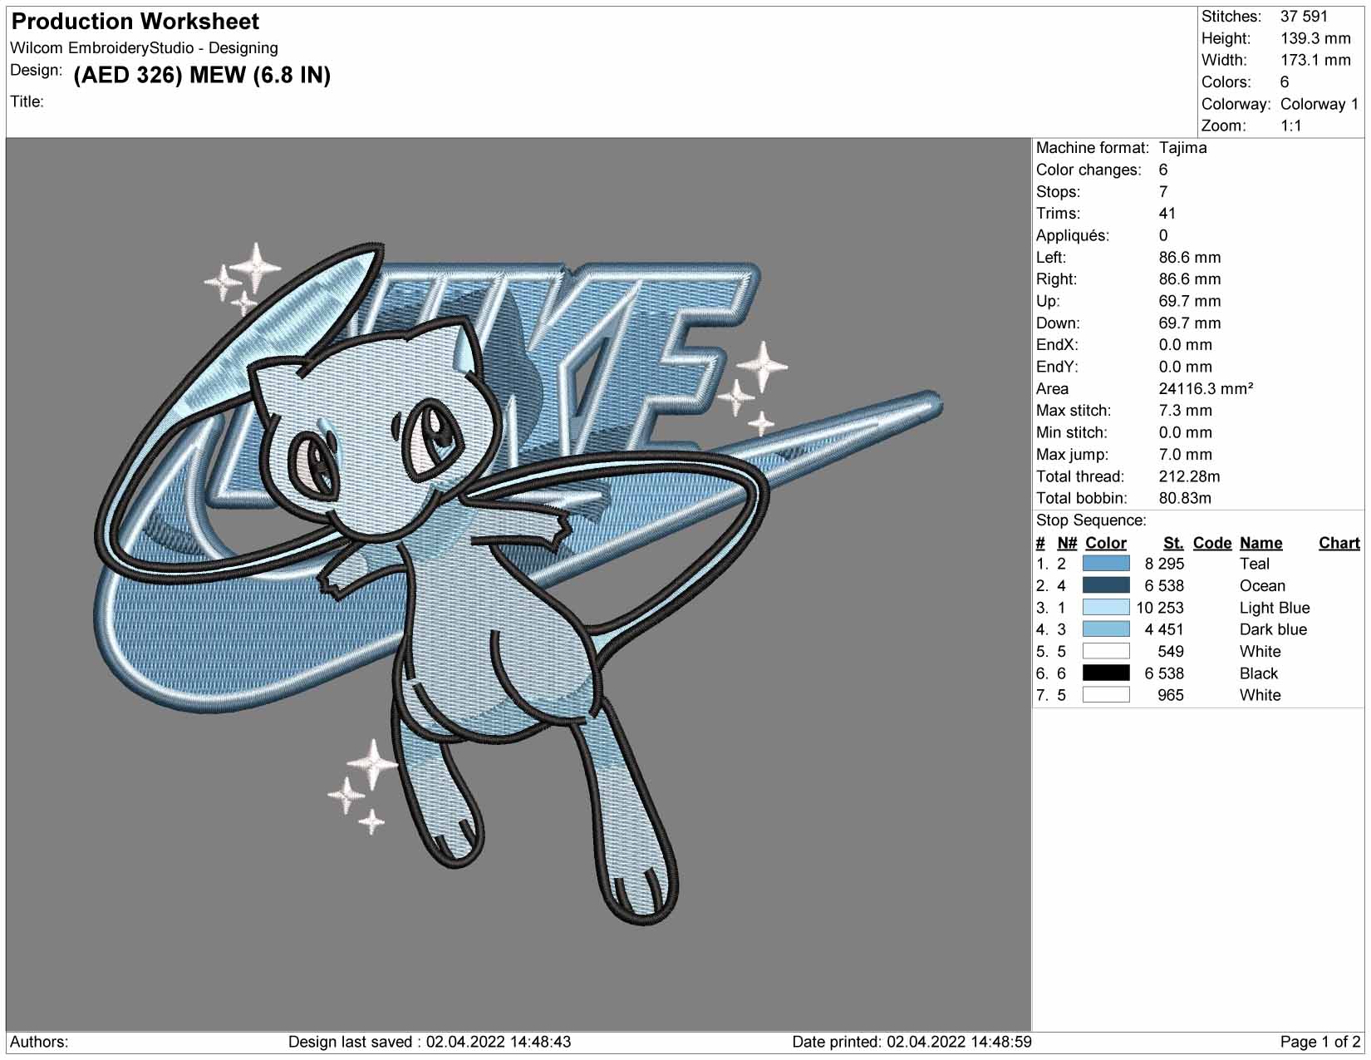Click the Colorway 1 value

pos(1319,104)
